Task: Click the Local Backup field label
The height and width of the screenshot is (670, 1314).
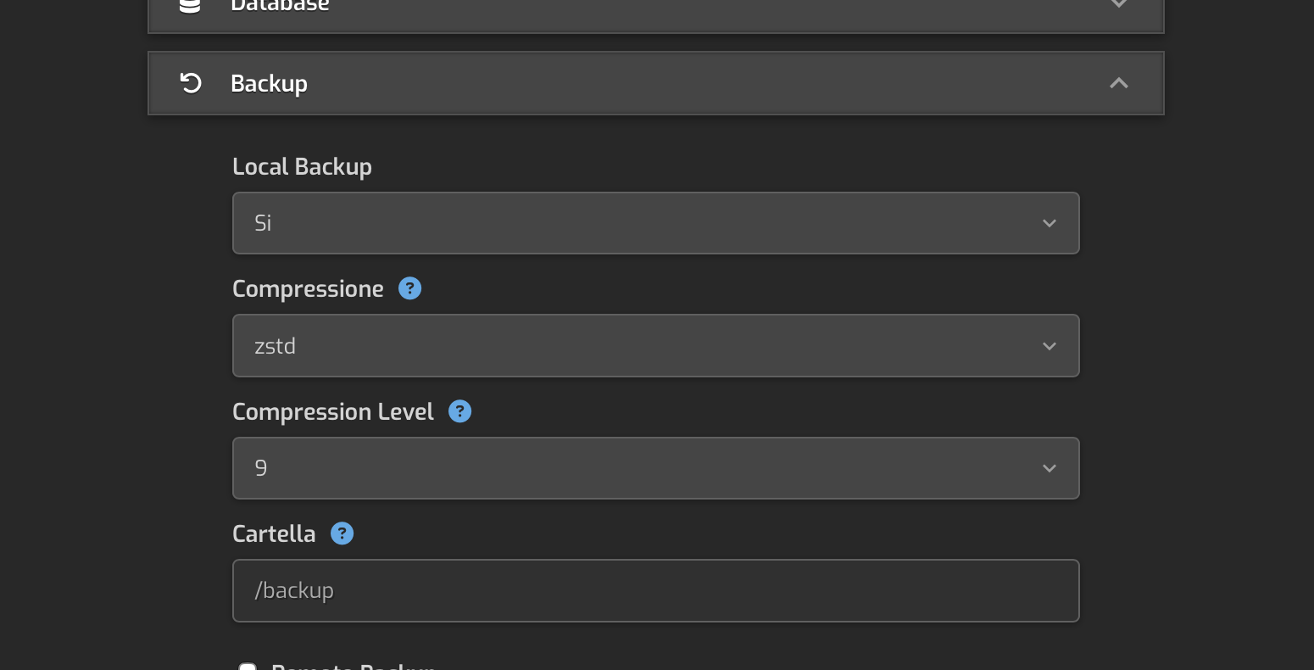Action: [302, 166]
